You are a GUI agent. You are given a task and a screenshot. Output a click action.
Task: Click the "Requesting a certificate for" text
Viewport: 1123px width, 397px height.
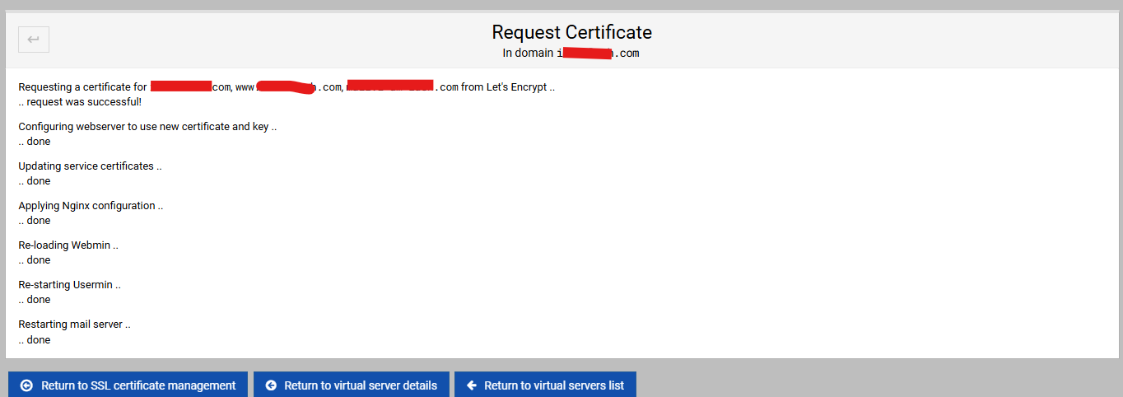tap(82, 87)
